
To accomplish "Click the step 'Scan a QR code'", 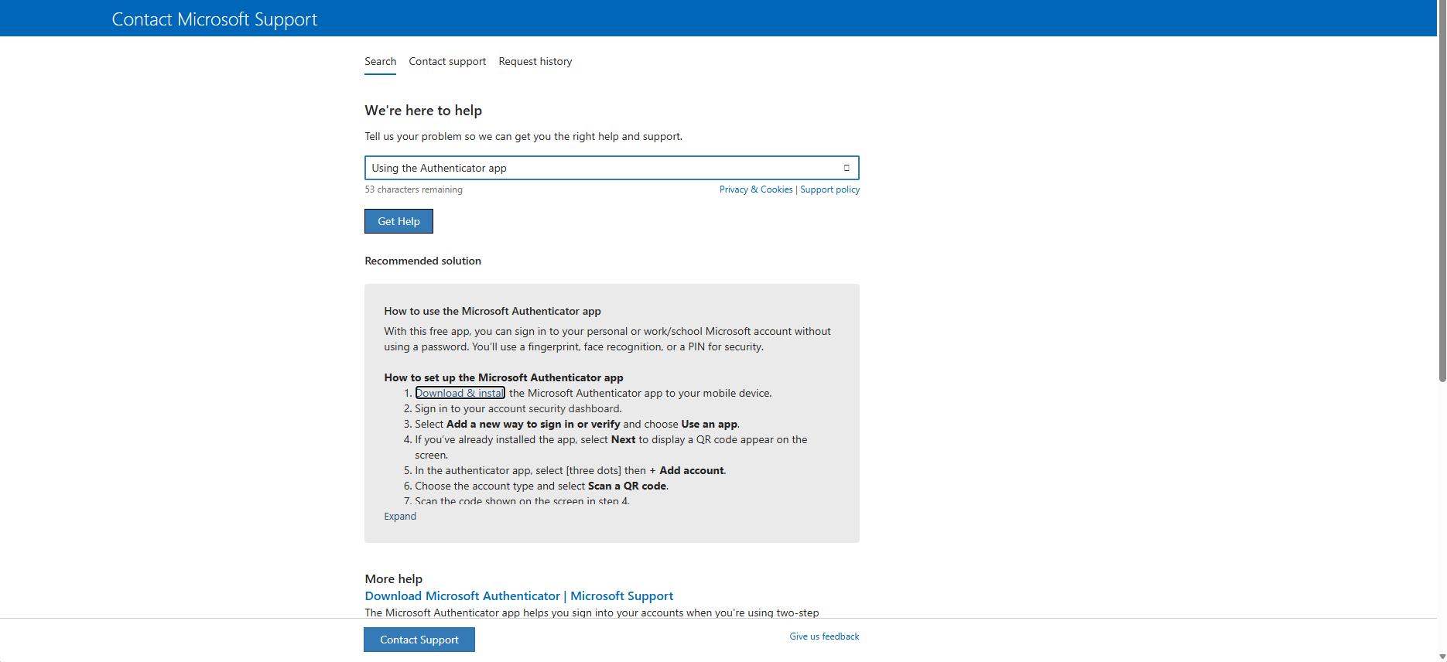I will [x=542, y=486].
